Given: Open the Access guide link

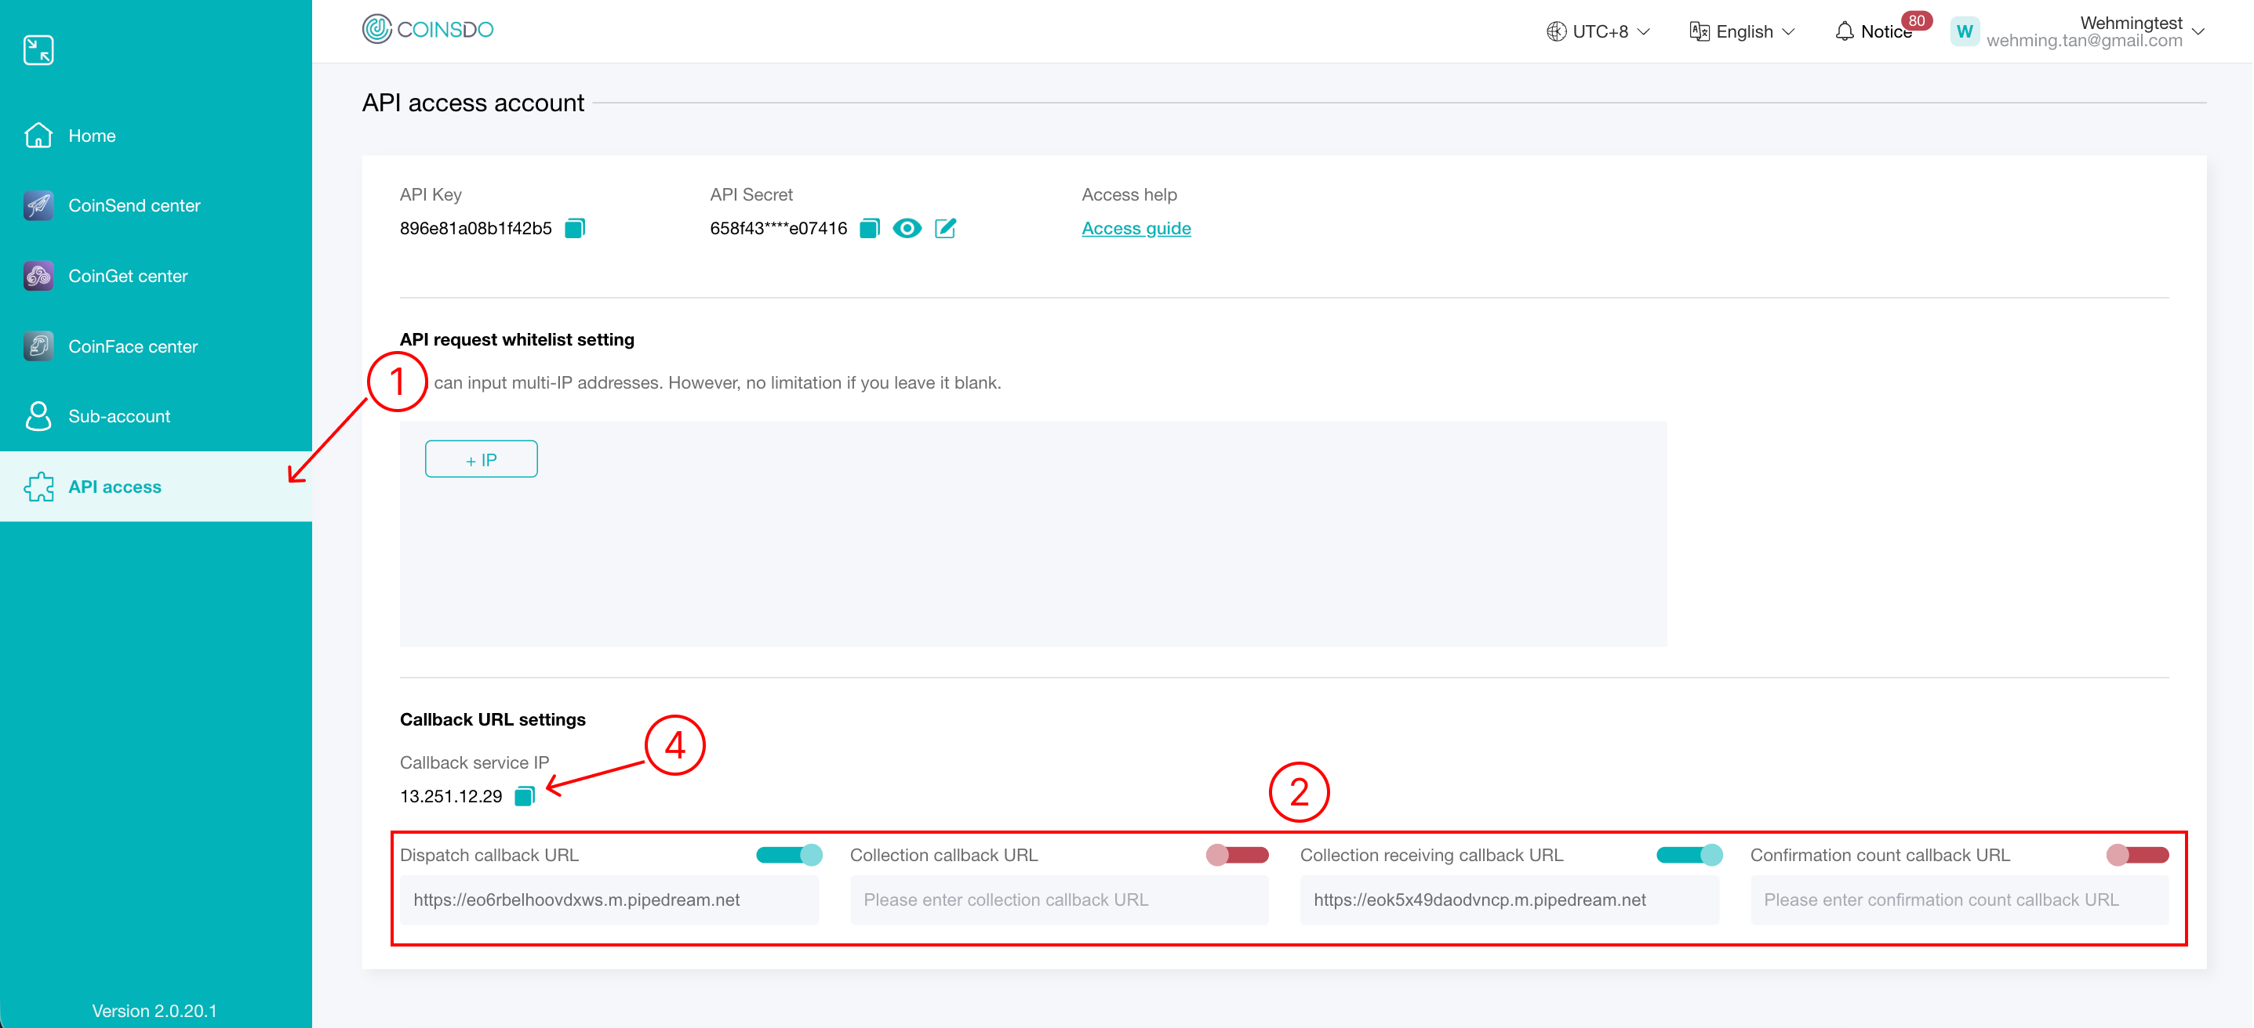Looking at the screenshot, I should tap(1136, 228).
